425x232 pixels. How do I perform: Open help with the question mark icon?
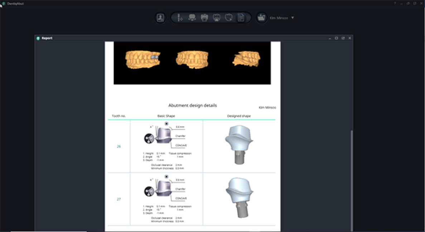pyautogui.click(x=395, y=3)
